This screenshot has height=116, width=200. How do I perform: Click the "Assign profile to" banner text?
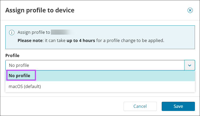pyautogui.click(x=34, y=33)
